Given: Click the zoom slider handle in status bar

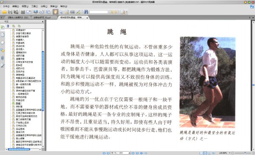Looking at the screenshot, I should (x=245, y=153).
